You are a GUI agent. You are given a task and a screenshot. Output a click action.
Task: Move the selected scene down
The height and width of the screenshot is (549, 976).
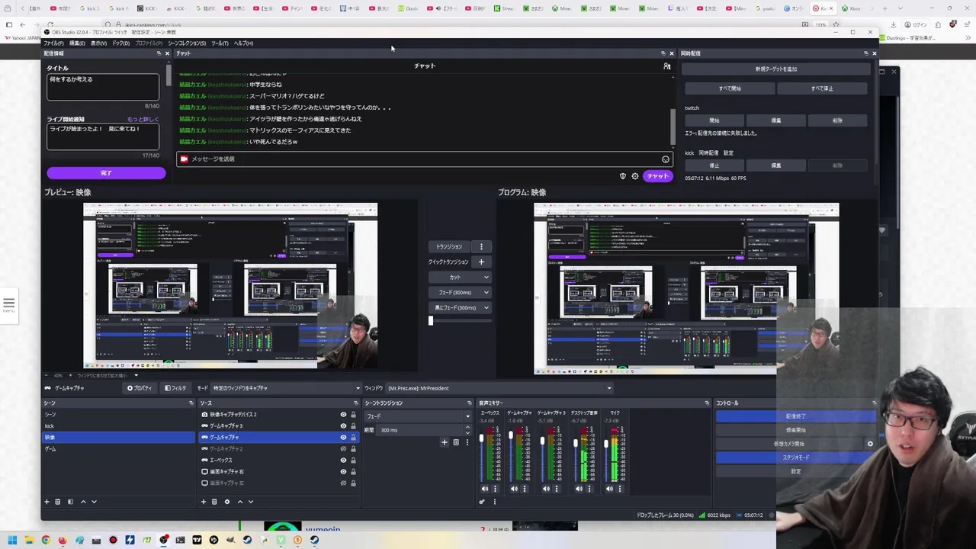[94, 502]
